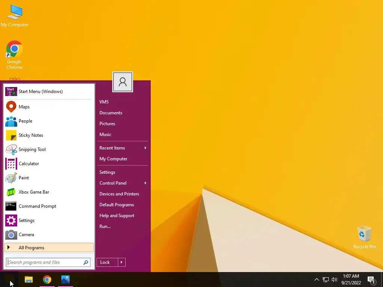Open Settings gear icon in programs list
Viewport: 383px width, 287px height.
11,220
